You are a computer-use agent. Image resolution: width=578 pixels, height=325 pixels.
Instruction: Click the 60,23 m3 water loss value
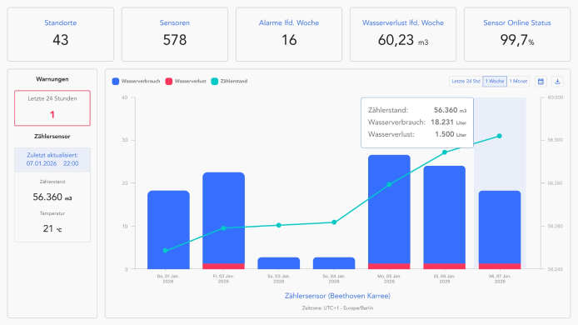click(x=403, y=40)
